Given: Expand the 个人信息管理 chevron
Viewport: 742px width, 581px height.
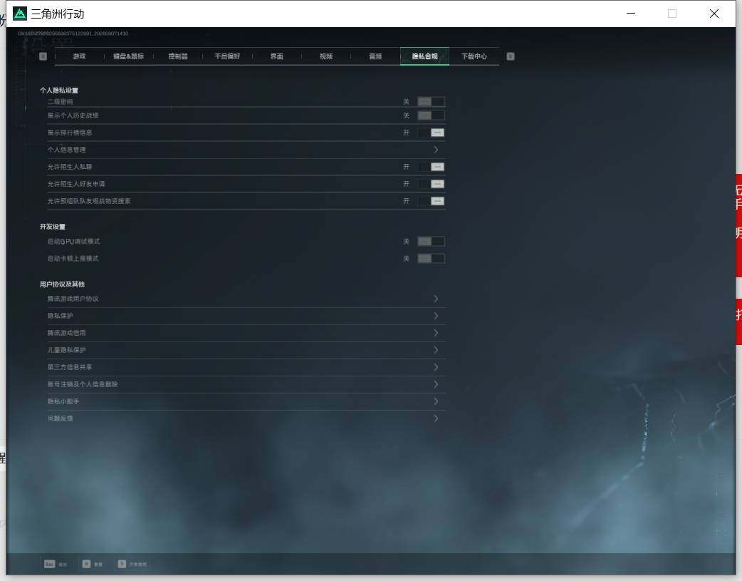Looking at the screenshot, I should [x=436, y=150].
